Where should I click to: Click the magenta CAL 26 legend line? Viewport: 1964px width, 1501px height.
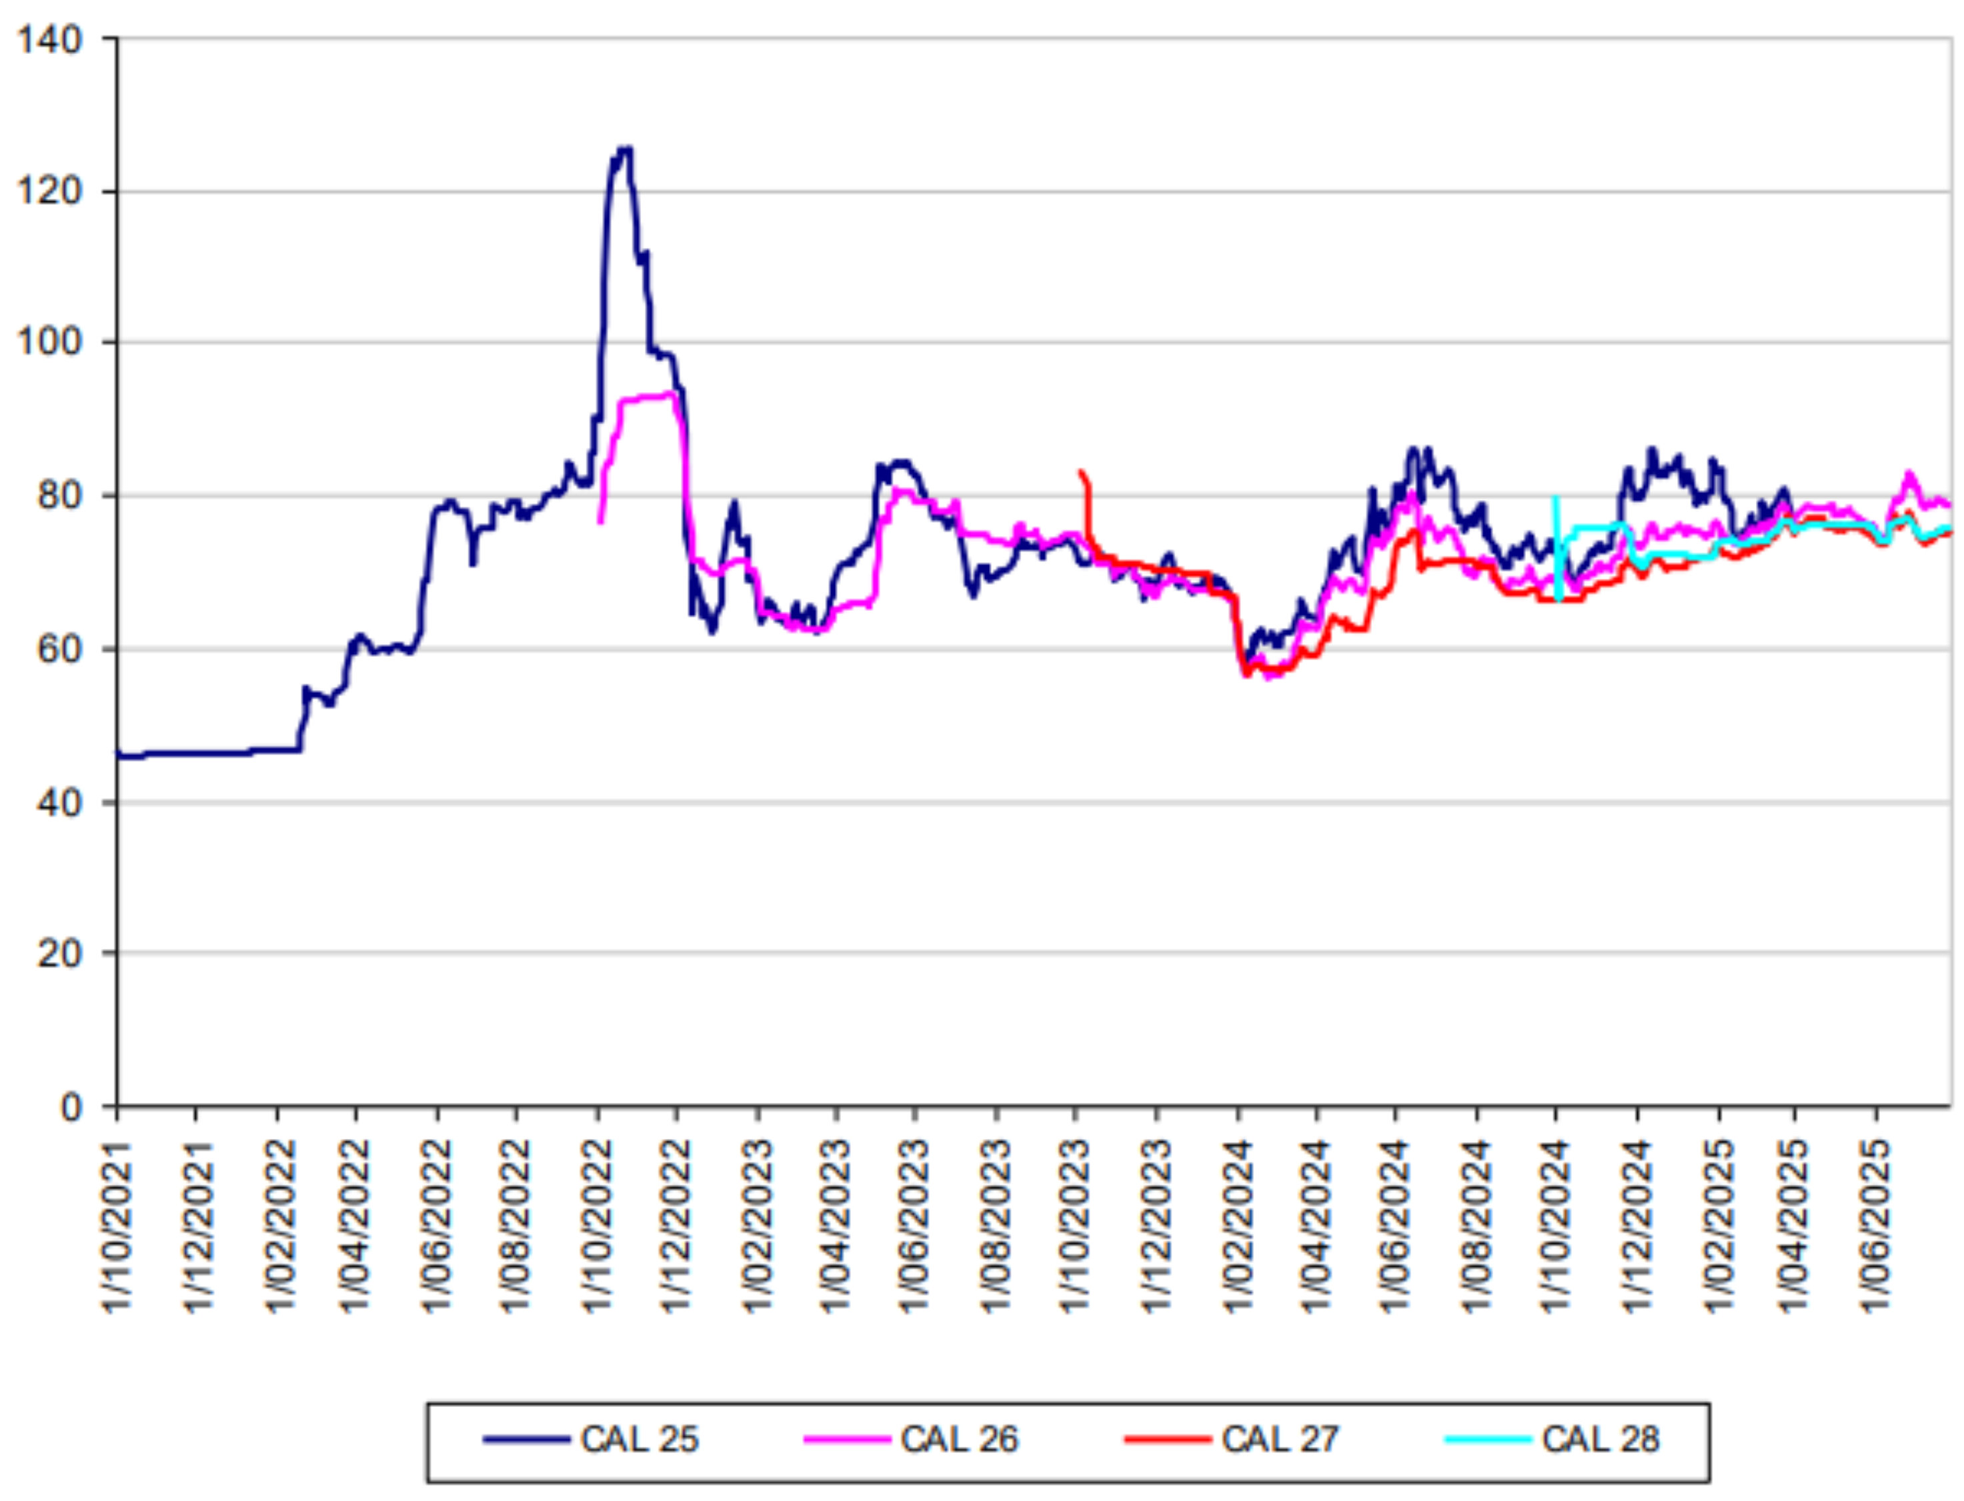[847, 1440]
